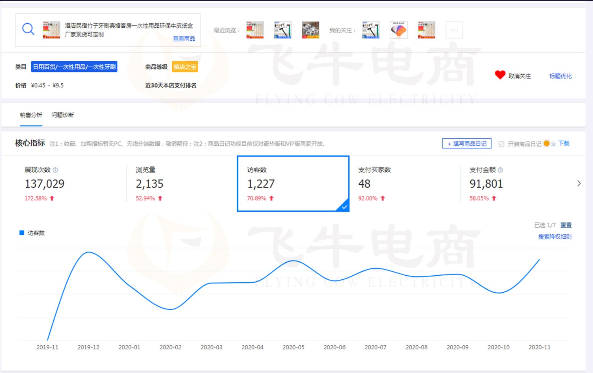Open the 搜索降权细则 link
The image size is (593, 373).
[554, 237]
